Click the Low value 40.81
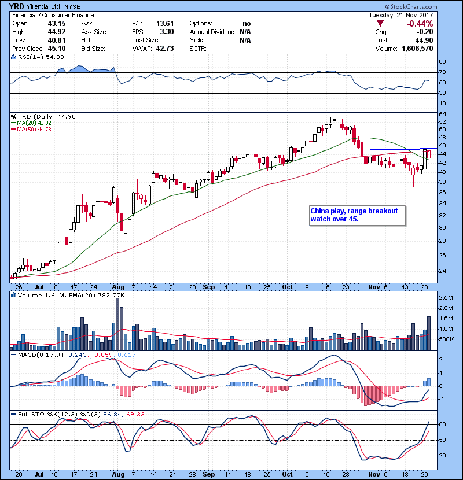The image size is (463, 480). tap(57, 40)
